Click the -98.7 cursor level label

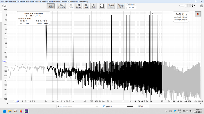[5, 61]
